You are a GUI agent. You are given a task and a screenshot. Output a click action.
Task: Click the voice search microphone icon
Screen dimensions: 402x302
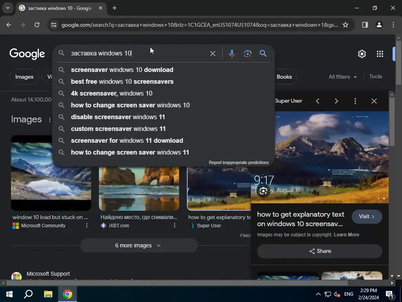pyautogui.click(x=232, y=53)
